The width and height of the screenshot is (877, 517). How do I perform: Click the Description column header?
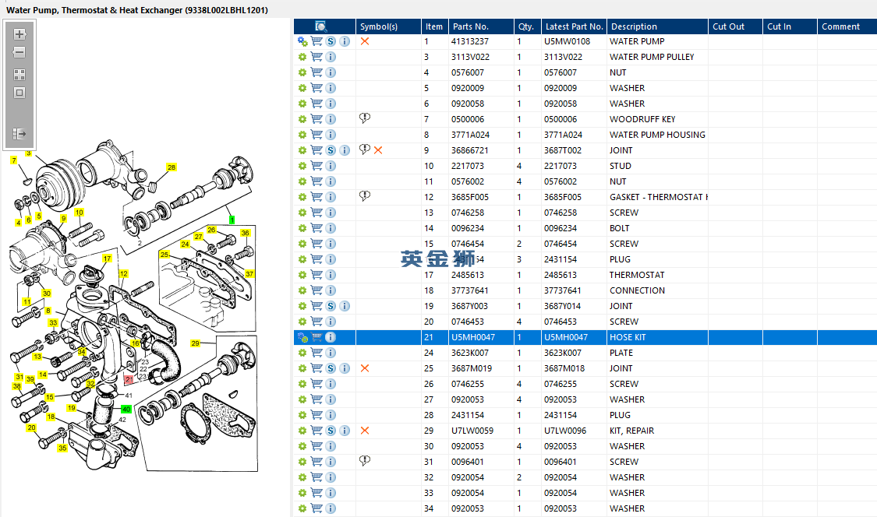pyautogui.click(x=633, y=26)
